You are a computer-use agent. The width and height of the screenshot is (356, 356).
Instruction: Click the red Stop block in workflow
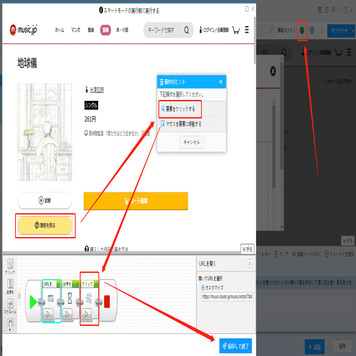tap(107, 302)
